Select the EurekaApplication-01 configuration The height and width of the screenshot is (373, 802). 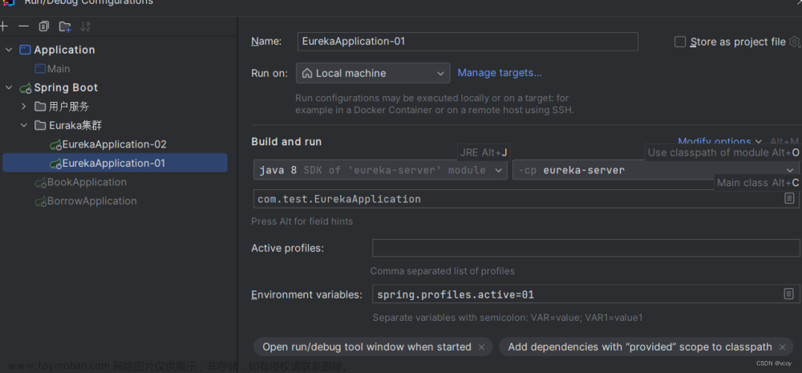point(115,163)
